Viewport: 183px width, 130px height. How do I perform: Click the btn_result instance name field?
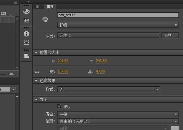(x=118, y=15)
